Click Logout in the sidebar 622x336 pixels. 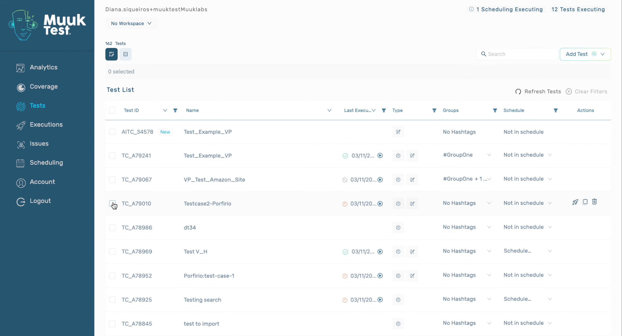tap(33, 201)
